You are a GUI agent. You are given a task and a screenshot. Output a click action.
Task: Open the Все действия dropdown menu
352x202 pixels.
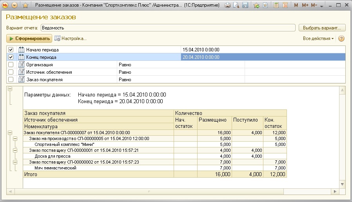tap(318, 38)
